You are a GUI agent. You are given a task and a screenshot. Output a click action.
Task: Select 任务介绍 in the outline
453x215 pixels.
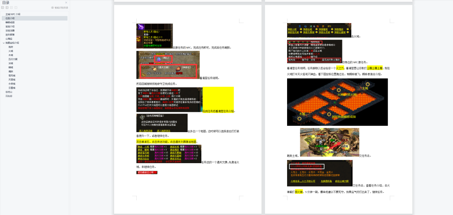pos(10,18)
